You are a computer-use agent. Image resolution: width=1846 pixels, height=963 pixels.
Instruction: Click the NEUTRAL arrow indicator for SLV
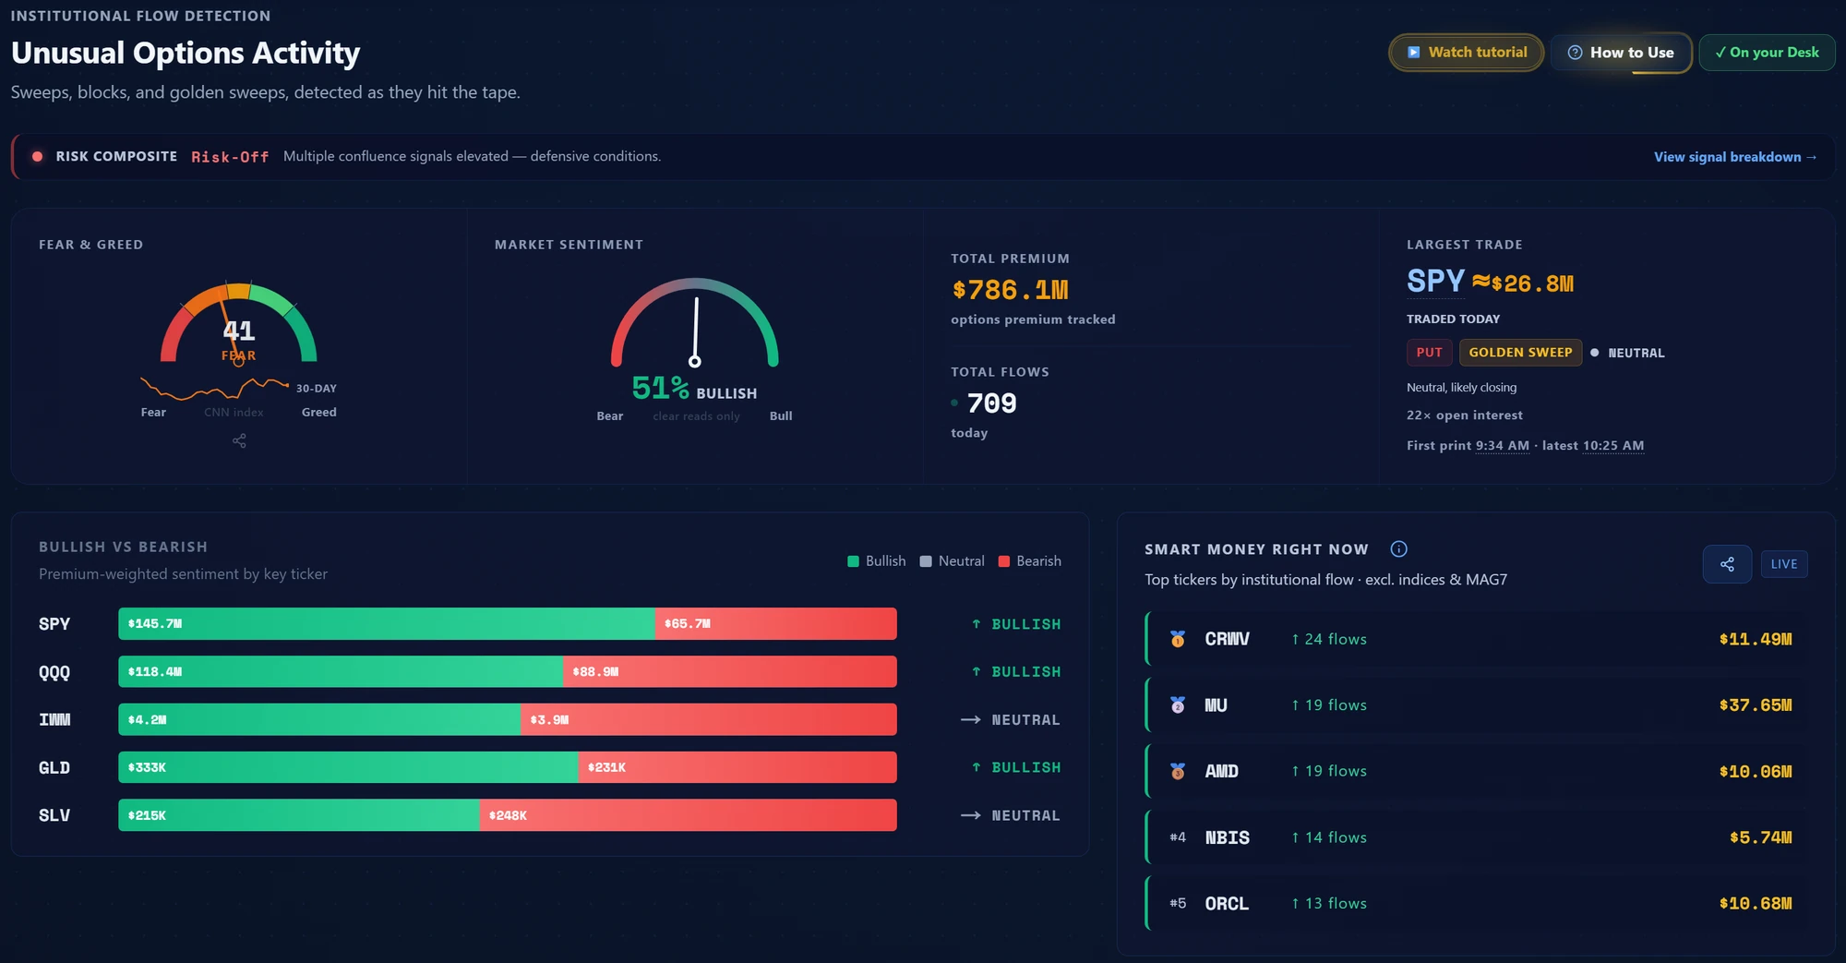point(1010,815)
